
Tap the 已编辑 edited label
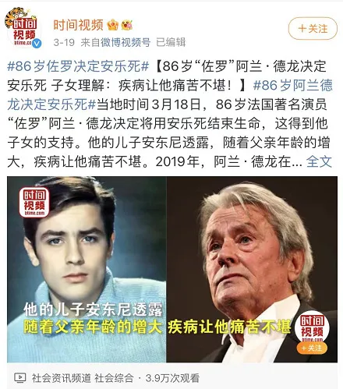click(171, 42)
